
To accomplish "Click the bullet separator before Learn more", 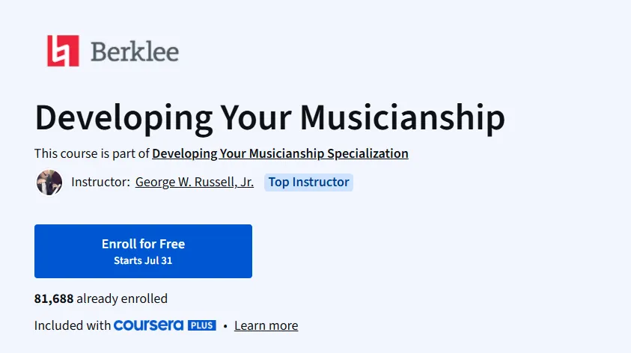I will [x=225, y=326].
